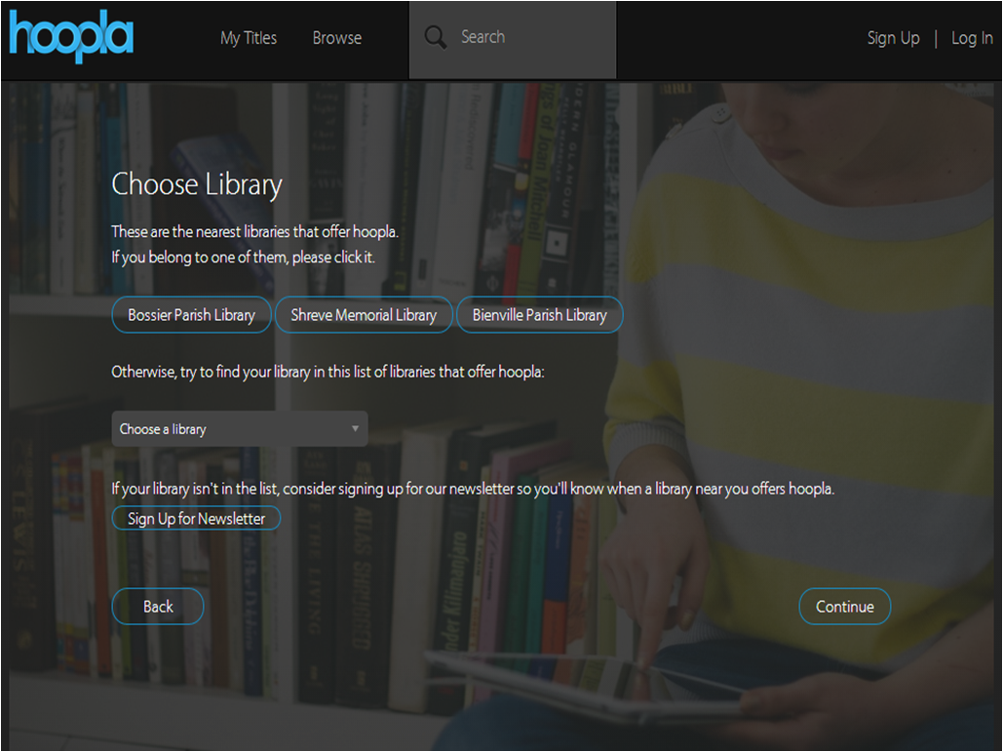The image size is (1003, 752).
Task: Click the Log In link
Action: point(972,38)
